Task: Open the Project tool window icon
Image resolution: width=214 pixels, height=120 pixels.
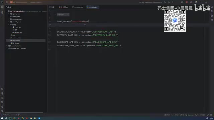Action: (x=2, y=7)
